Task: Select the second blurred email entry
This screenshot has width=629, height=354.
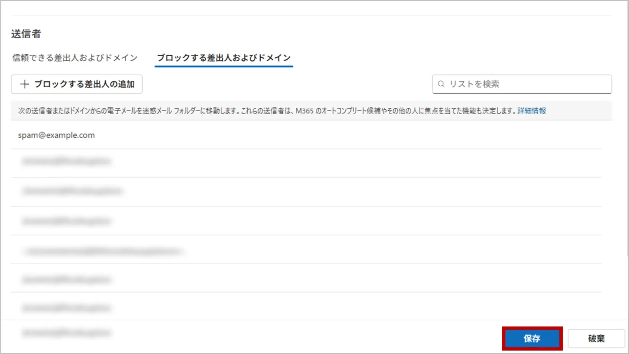Action: tap(72, 191)
